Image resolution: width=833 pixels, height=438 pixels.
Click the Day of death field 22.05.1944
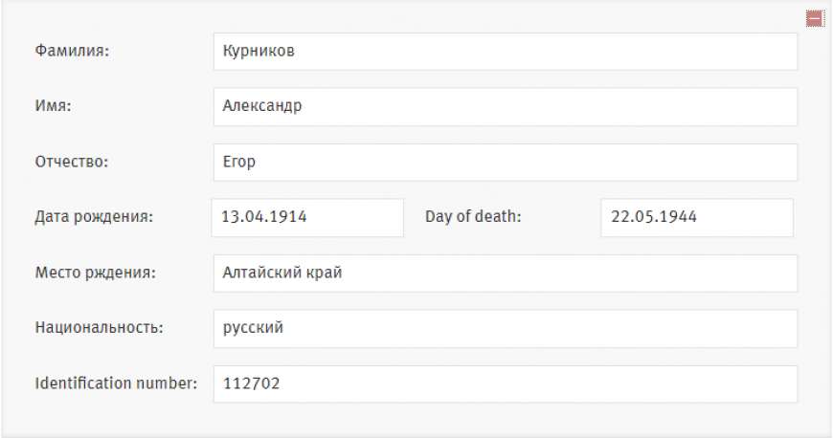pyautogui.click(x=696, y=217)
